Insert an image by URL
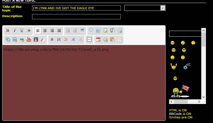Image resolution: width=213 pixels, height=123 pixels. tap(15, 39)
